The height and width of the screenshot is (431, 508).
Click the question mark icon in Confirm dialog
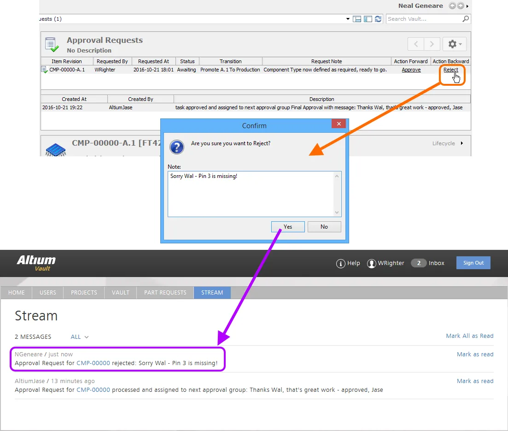177,147
